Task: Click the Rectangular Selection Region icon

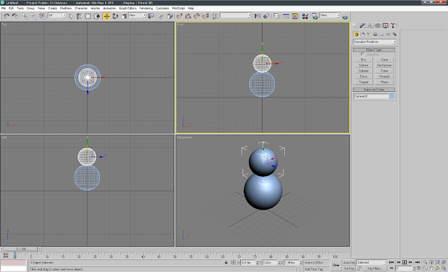Action: point(88,16)
